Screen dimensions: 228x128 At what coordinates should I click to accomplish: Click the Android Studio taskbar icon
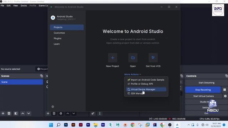[x=177, y=125]
